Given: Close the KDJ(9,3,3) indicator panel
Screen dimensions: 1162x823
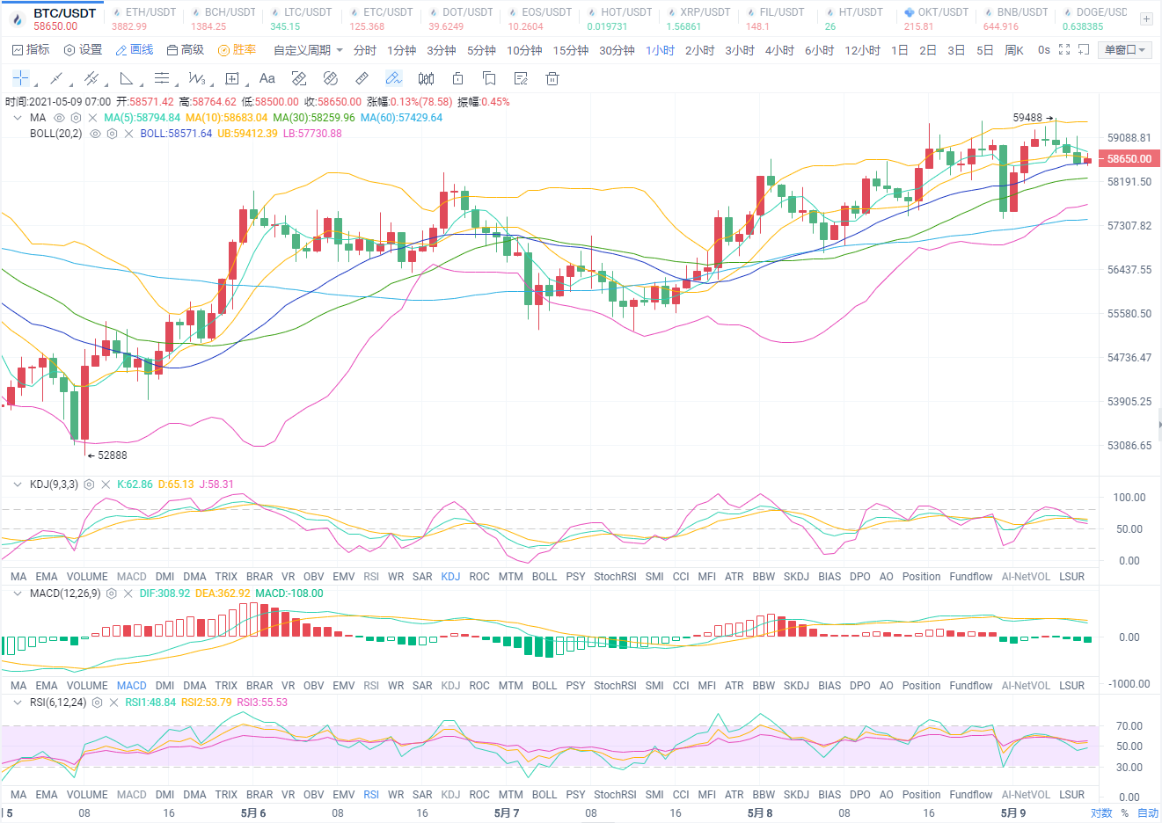Looking at the screenshot, I should point(106,484).
